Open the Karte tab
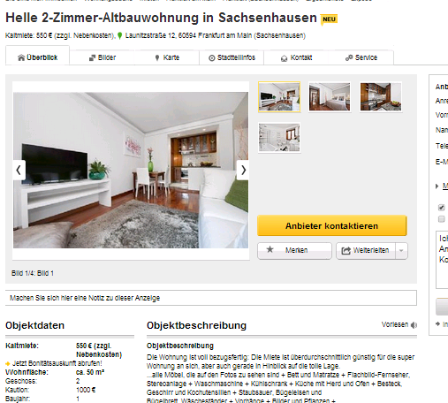 (x=167, y=57)
